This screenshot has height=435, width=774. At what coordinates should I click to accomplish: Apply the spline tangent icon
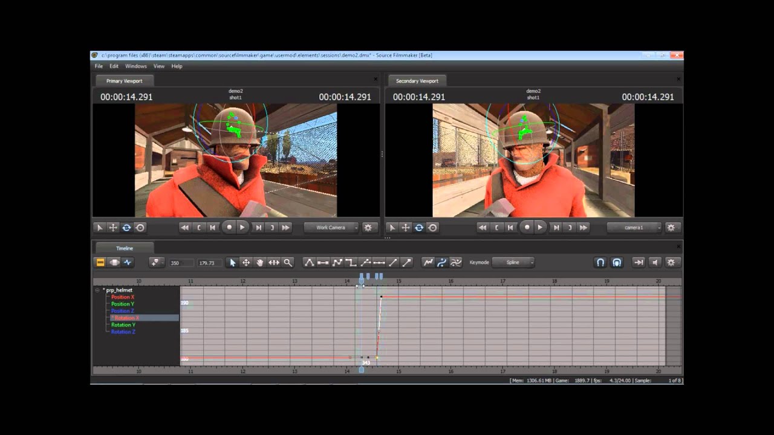(309, 262)
